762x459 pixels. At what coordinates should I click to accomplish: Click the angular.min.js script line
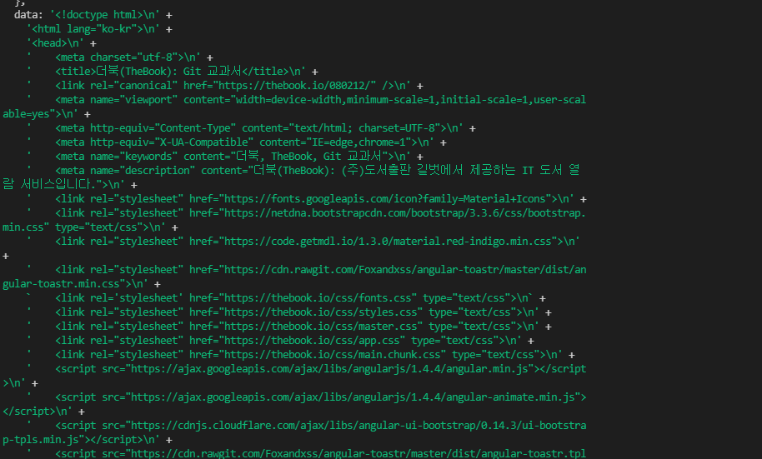(x=306, y=369)
